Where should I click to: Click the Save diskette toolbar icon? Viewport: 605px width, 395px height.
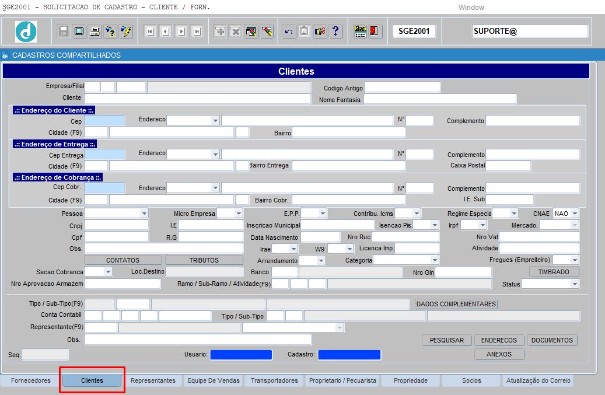click(63, 32)
